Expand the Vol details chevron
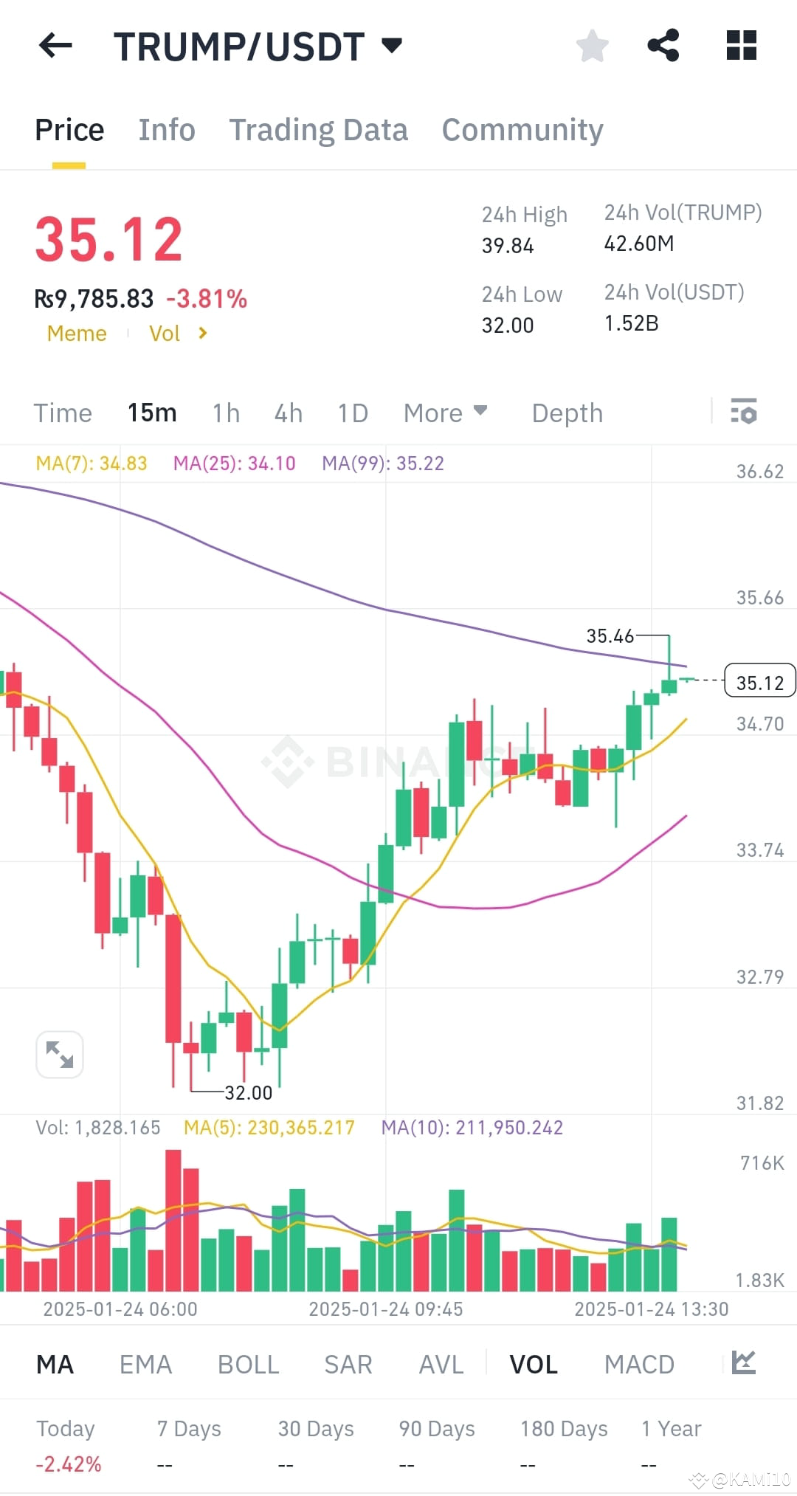The image size is (797, 1496). point(201,334)
